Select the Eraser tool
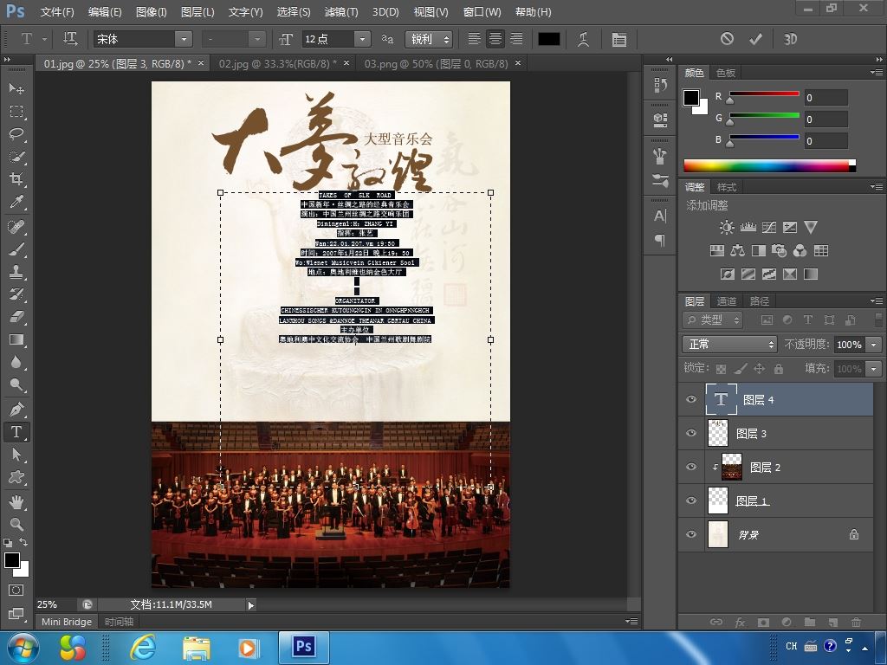Image resolution: width=887 pixels, height=665 pixels. click(16, 317)
